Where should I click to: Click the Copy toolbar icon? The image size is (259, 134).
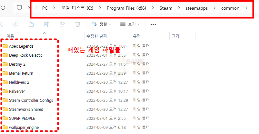(x=16, y=24)
